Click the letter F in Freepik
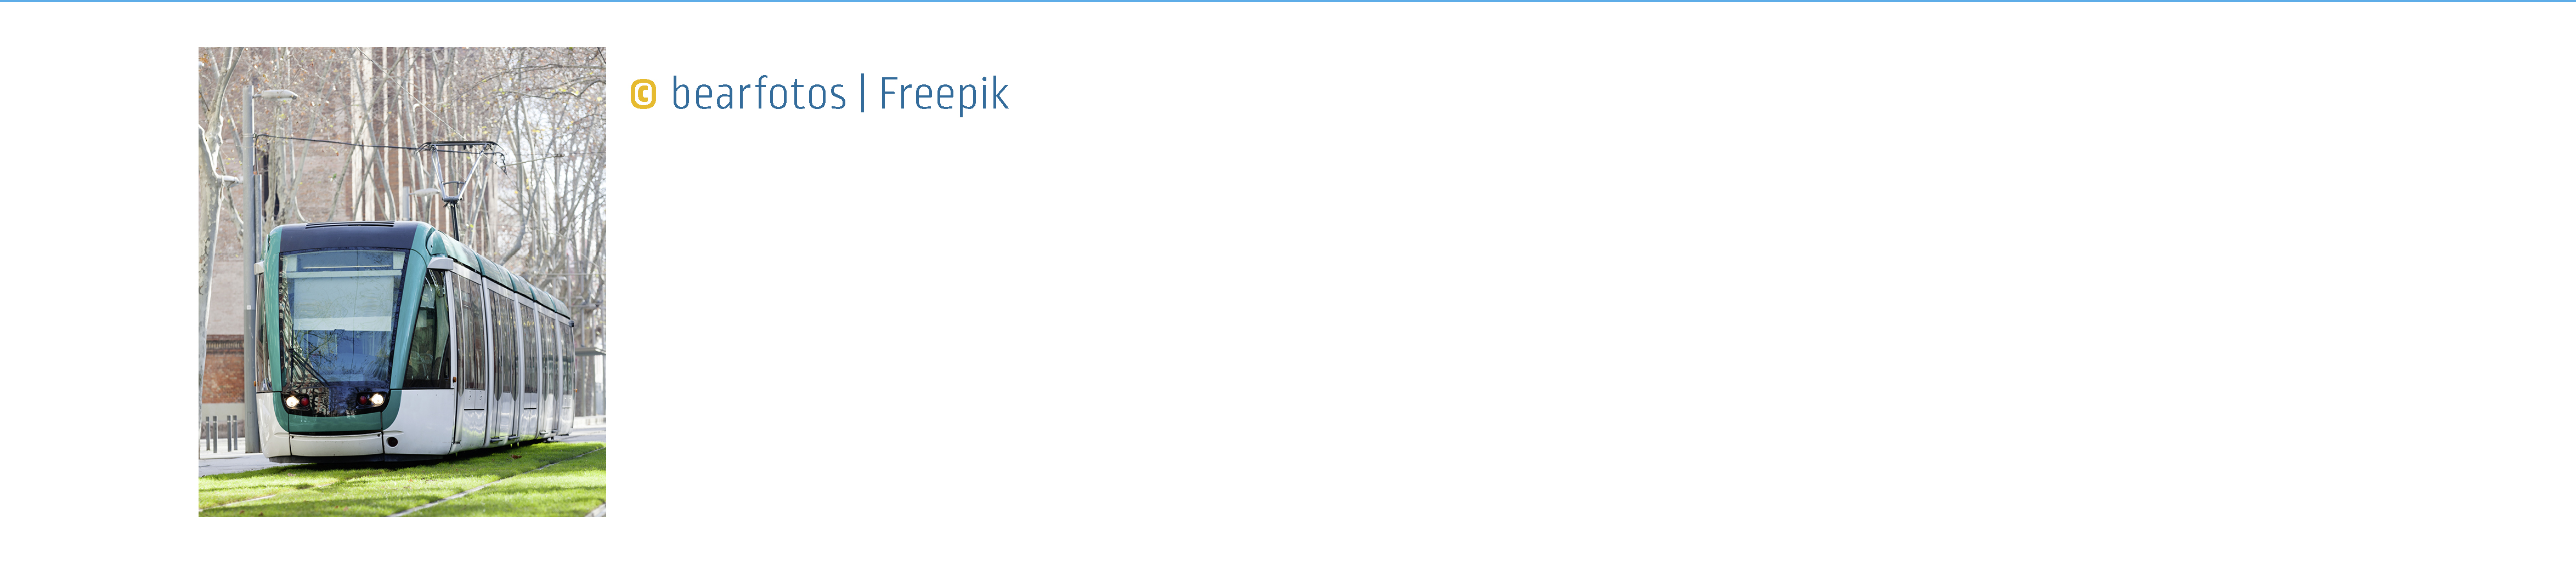Image resolution: width=2576 pixels, height=565 pixels. [x=888, y=93]
